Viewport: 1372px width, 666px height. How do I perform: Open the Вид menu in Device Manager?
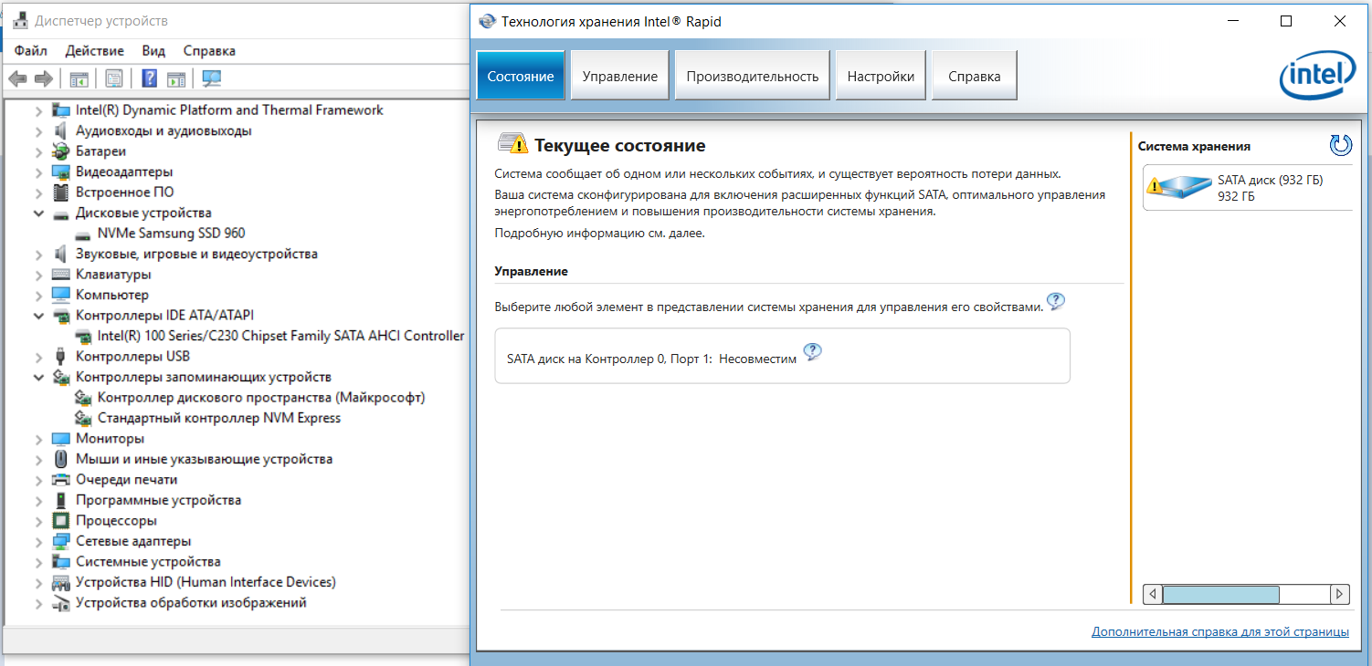[x=153, y=51]
